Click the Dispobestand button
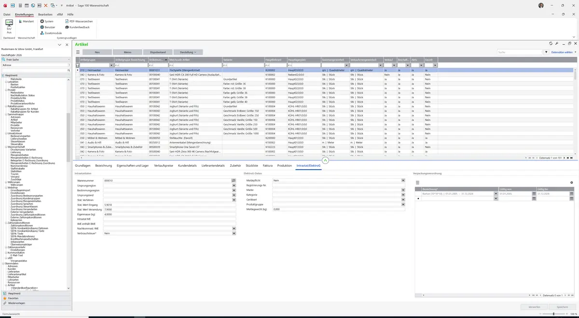 [158, 52]
